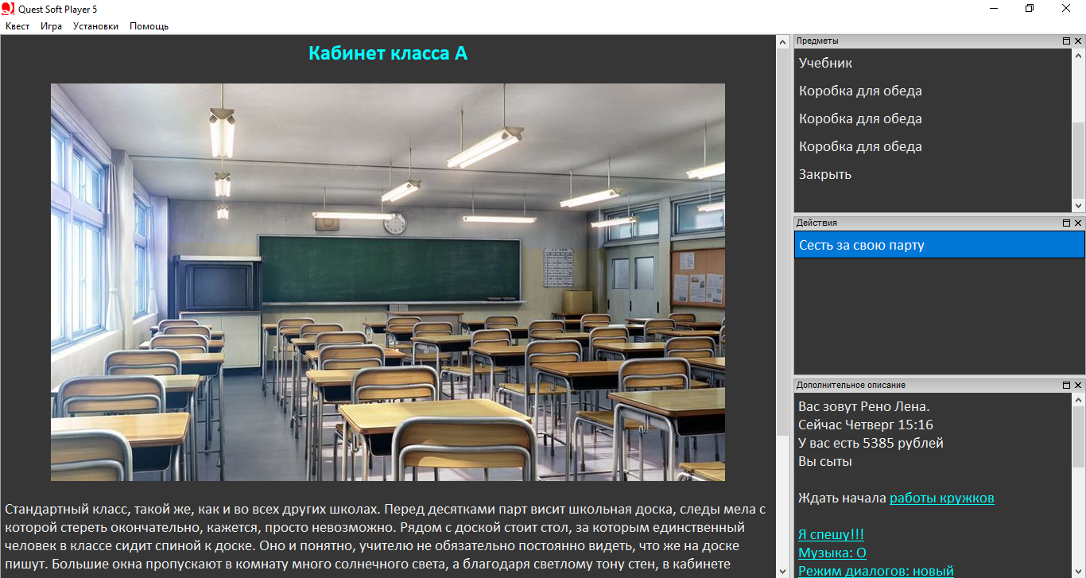This screenshot has width=1086, height=578.
Task: Click the down arrow of the main description scrollbar
Action: click(782, 571)
